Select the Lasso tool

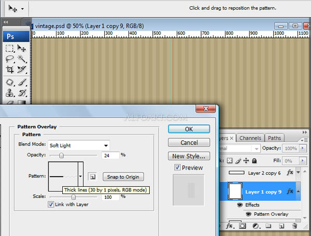(9, 59)
